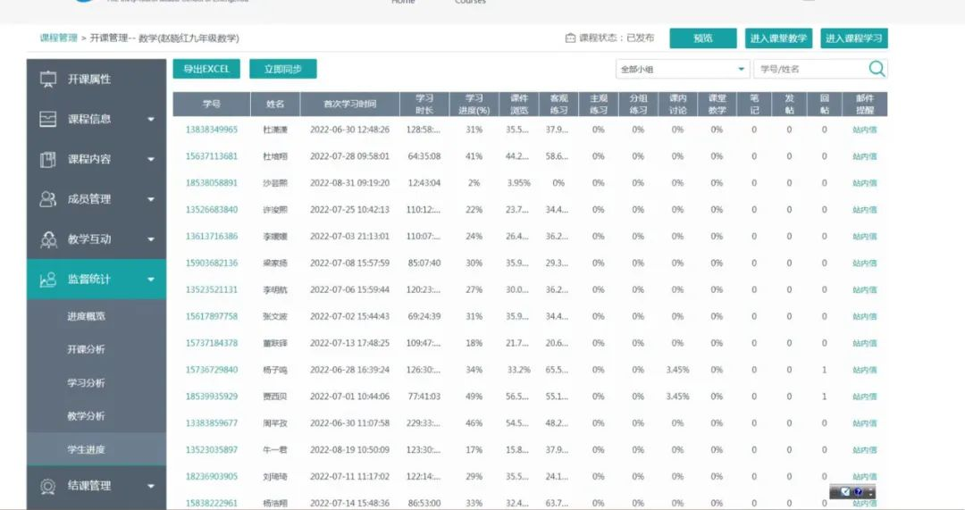Click the 导出EXCEL button
This screenshot has width=965, height=510.
206,69
